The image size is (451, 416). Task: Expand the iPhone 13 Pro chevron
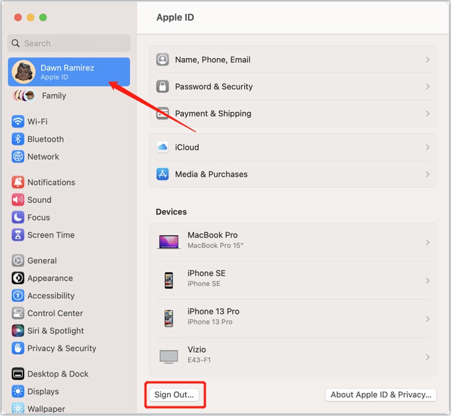click(x=427, y=318)
